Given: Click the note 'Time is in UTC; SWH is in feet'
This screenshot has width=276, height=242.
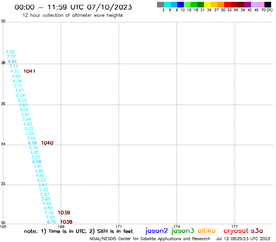Looking at the screenshot, I should point(78,231).
